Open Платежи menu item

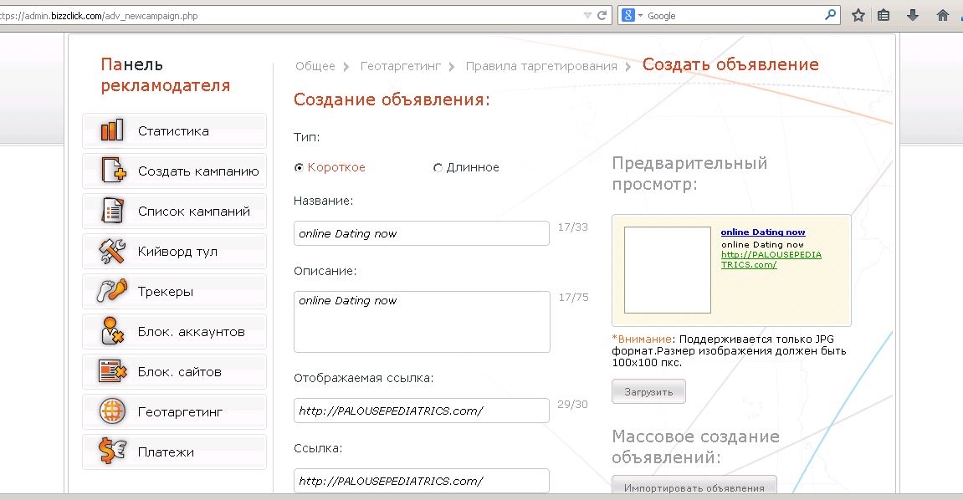pos(174,452)
